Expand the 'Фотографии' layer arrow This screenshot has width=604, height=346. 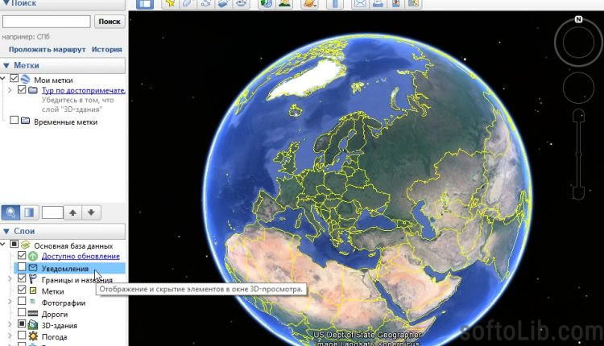(x=10, y=302)
